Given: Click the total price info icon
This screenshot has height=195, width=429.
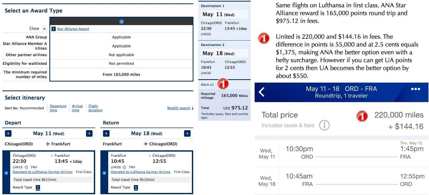Looking at the screenshot, I should pyautogui.click(x=324, y=125).
